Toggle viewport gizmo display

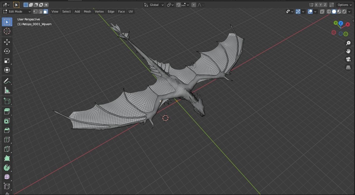coord(298,12)
